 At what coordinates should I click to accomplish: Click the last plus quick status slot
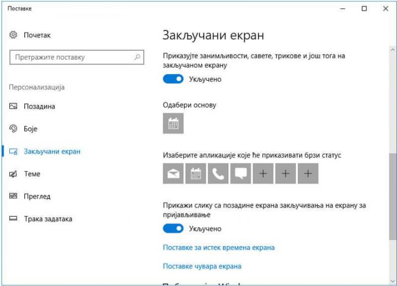[x=308, y=174]
